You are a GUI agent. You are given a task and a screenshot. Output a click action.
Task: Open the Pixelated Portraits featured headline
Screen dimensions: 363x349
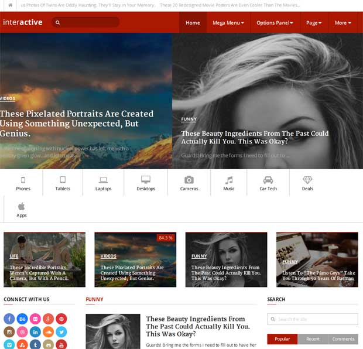(77, 124)
